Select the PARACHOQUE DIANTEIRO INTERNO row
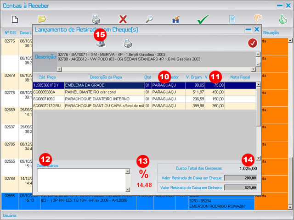 point(144,99)
